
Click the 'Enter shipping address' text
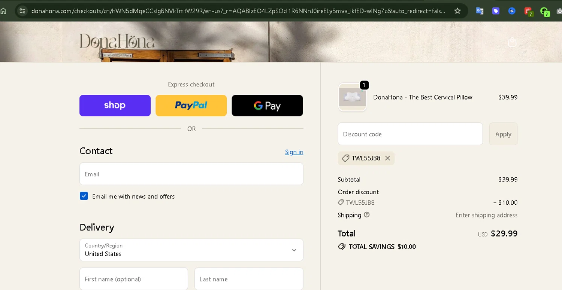point(486,215)
